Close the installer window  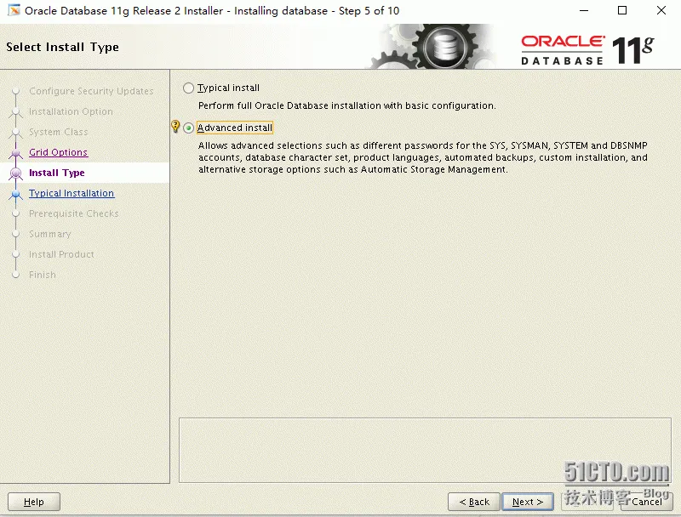click(x=661, y=10)
